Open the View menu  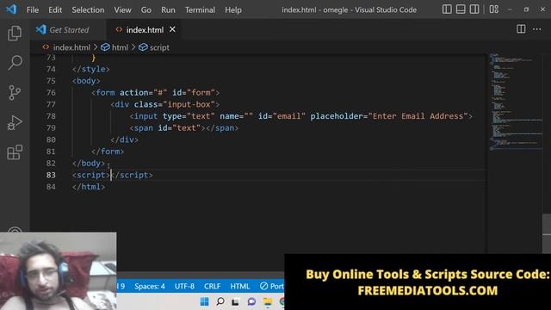122,9
